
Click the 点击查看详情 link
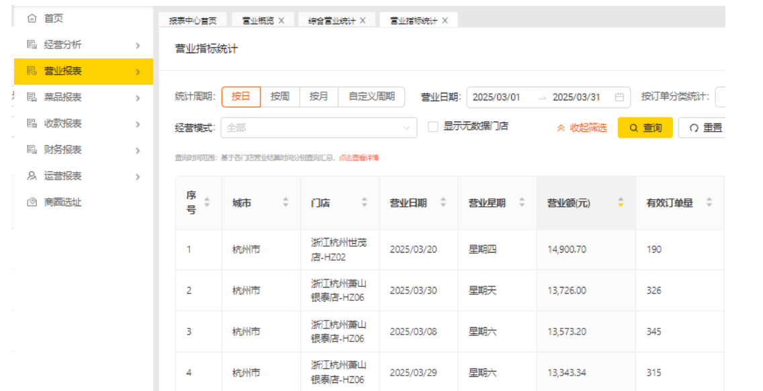tap(359, 158)
